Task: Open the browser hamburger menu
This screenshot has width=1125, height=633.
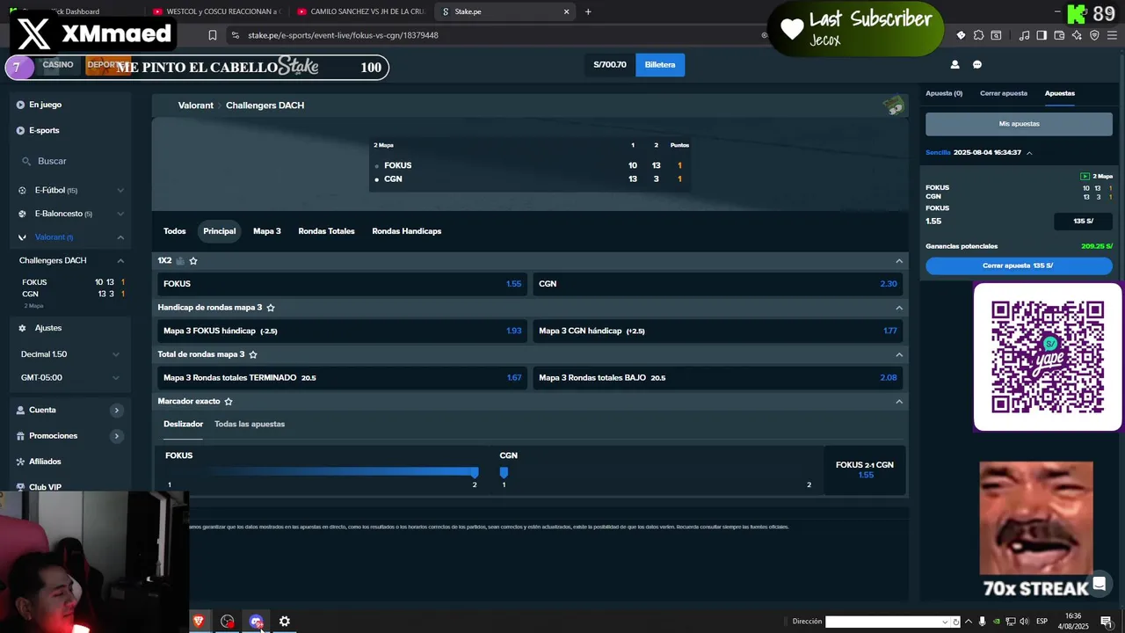Action: pos(1112,35)
